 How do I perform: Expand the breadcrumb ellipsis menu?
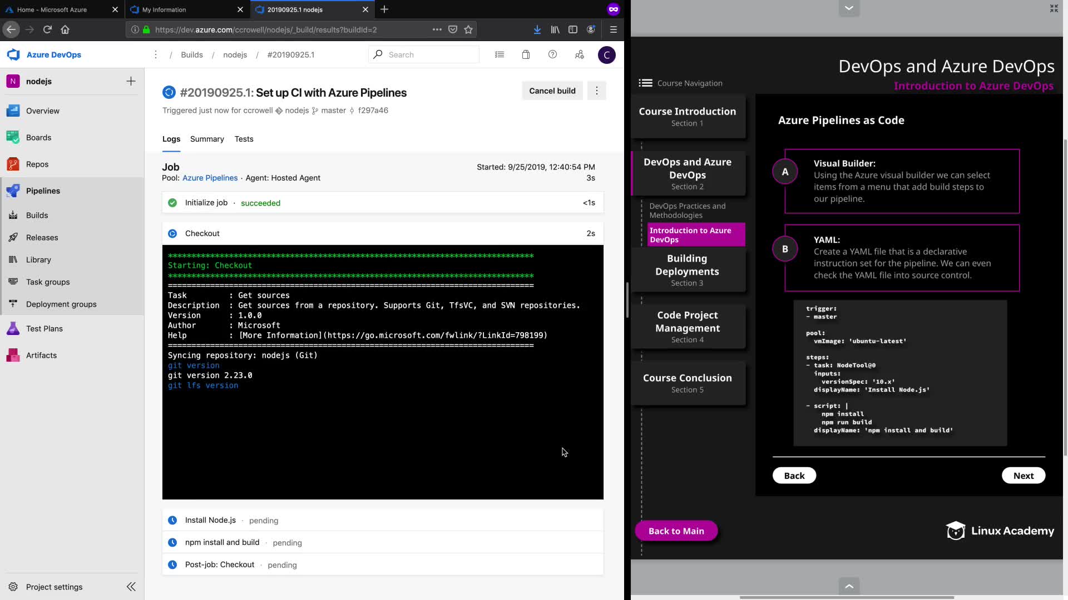pyautogui.click(x=156, y=54)
